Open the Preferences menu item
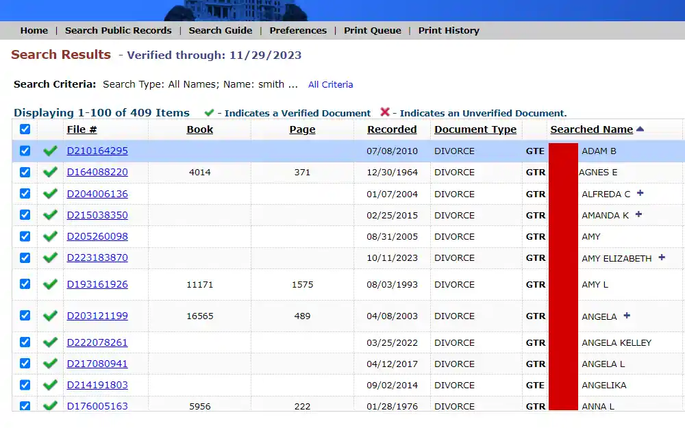This screenshot has width=685, height=428. (x=298, y=30)
